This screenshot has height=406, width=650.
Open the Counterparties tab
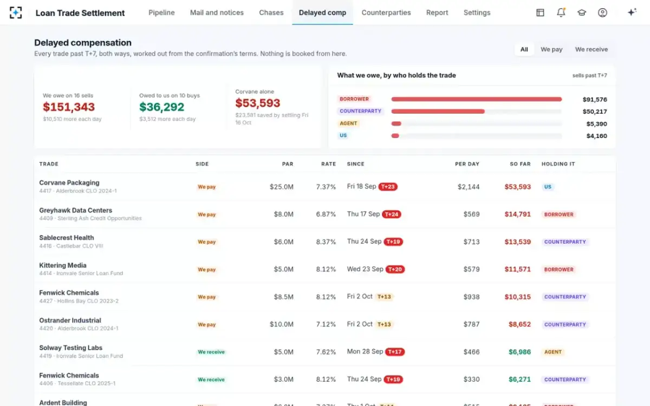[x=386, y=12]
